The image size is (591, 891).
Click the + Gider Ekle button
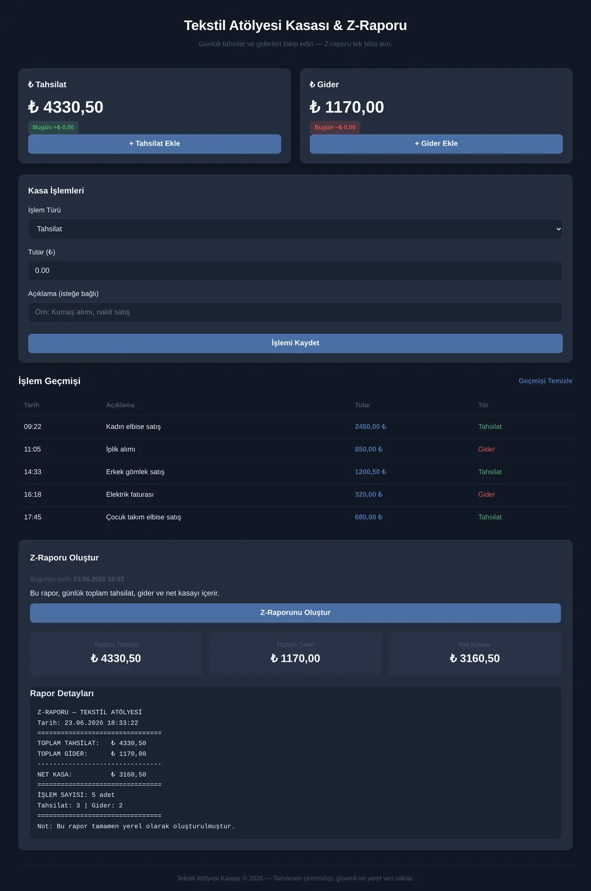click(436, 144)
